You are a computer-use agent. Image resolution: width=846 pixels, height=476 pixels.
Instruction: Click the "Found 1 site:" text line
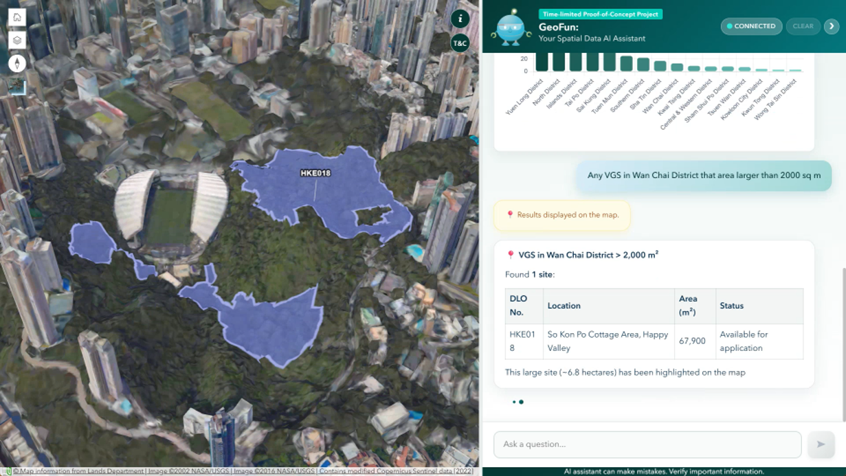pyautogui.click(x=530, y=275)
